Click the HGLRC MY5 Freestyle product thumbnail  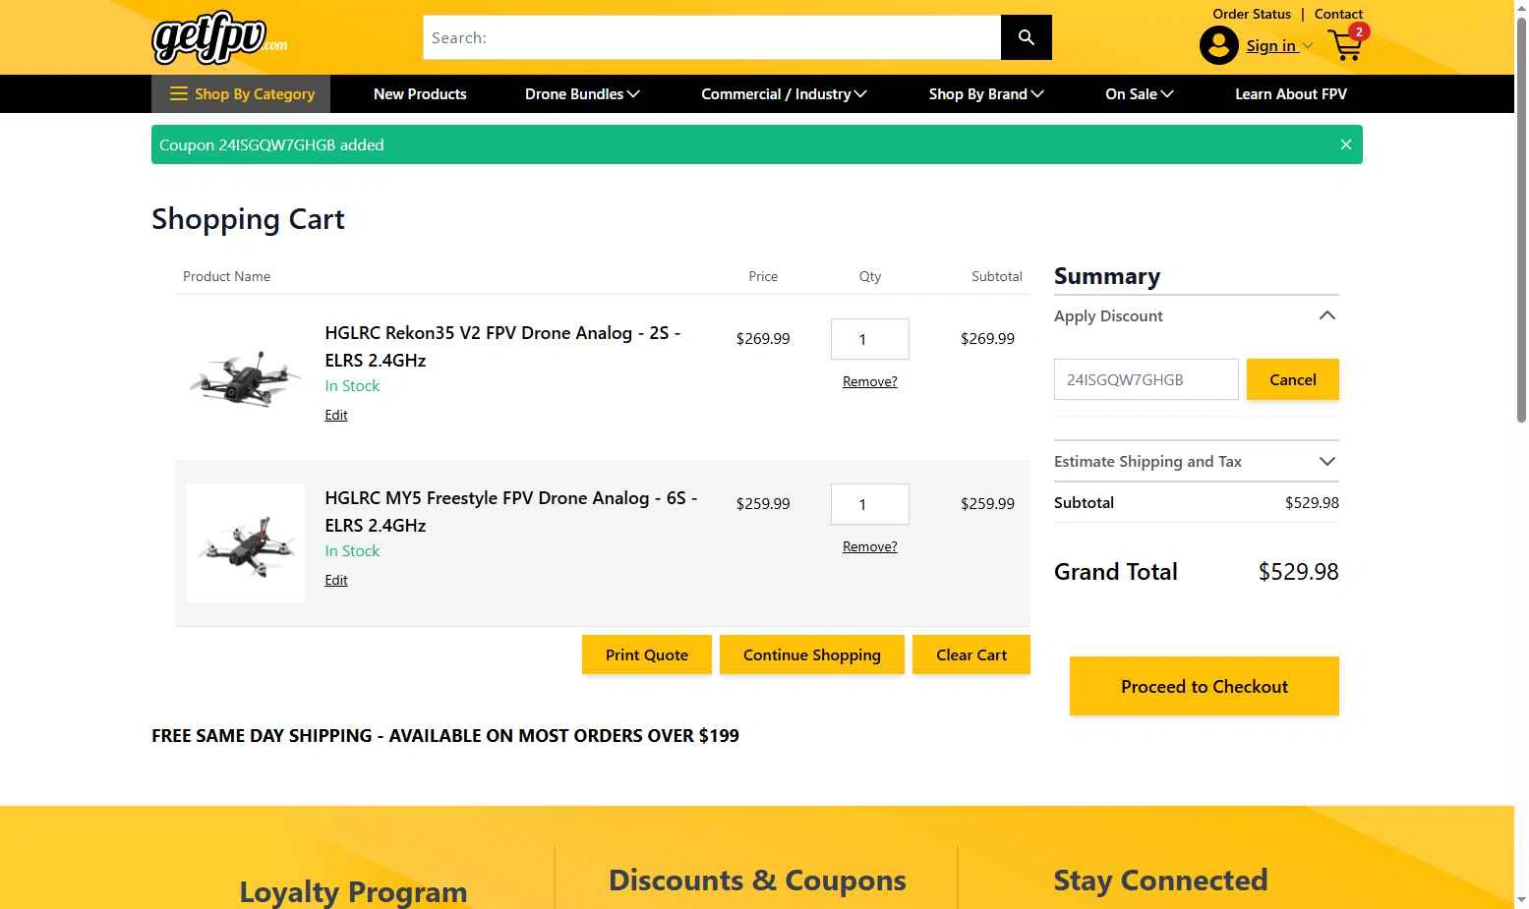click(x=246, y=542)
